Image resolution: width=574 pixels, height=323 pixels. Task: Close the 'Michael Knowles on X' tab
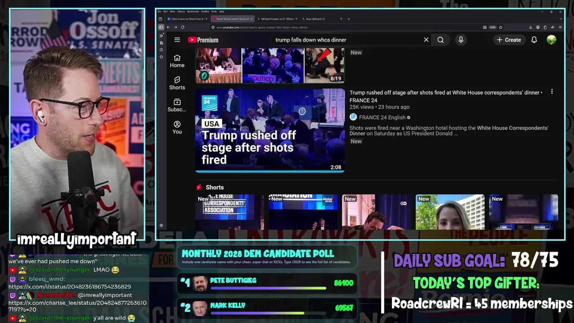coord(296,19)
